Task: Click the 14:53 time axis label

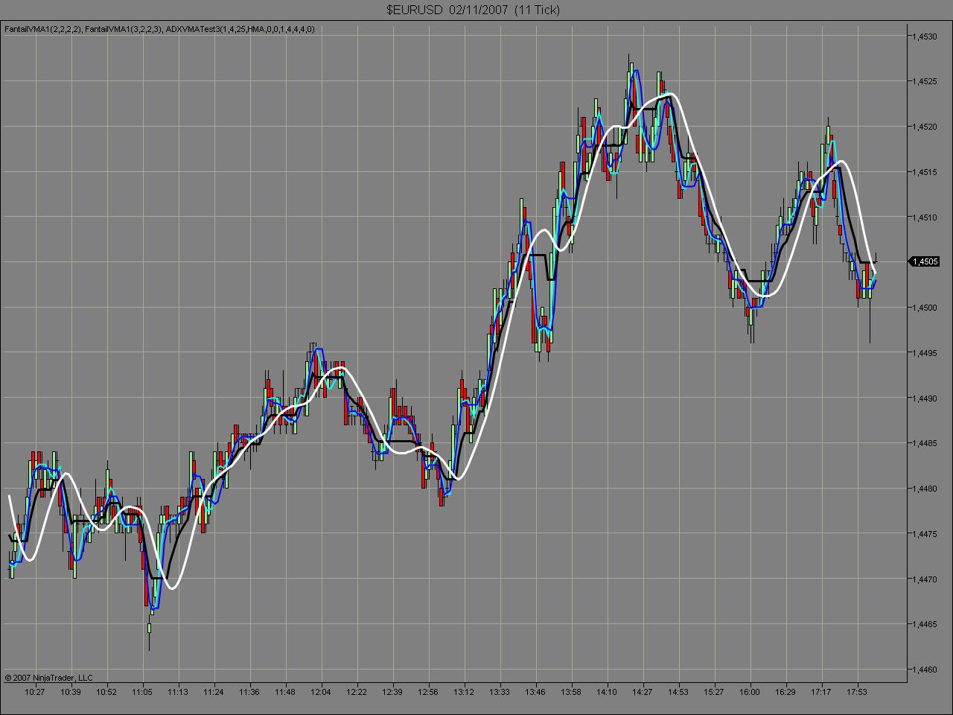Action: point(678,691)
